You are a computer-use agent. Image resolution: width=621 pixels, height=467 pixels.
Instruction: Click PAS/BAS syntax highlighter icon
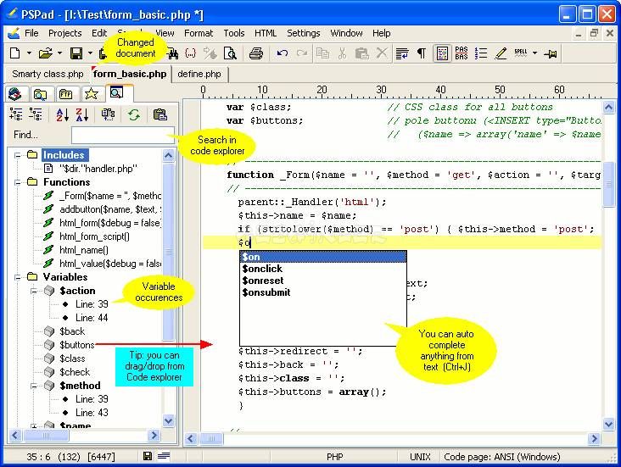[x=462, y=53]
